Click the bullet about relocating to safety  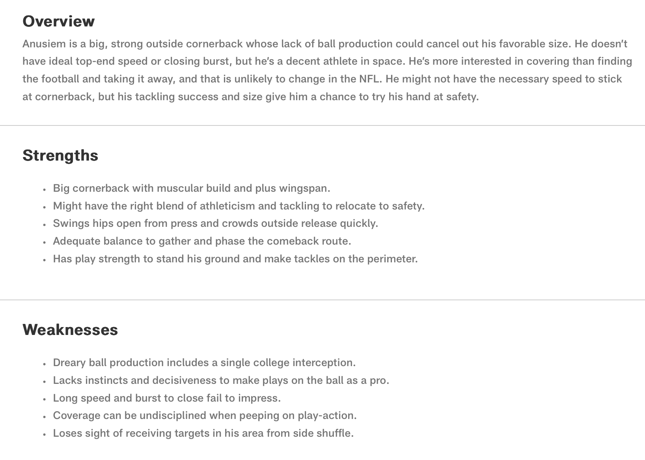(239, 206)
